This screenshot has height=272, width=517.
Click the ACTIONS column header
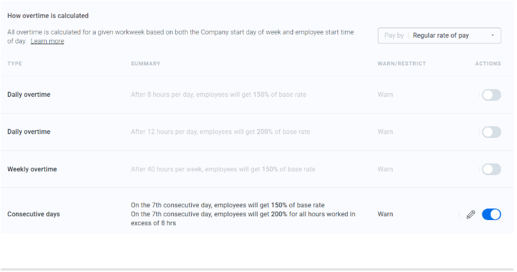point(487,64)
